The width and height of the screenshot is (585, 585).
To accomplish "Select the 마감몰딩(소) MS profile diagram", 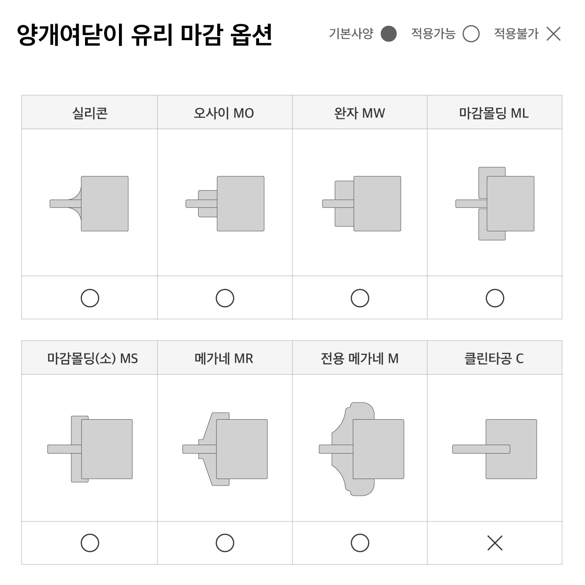I will click(90, 449).
